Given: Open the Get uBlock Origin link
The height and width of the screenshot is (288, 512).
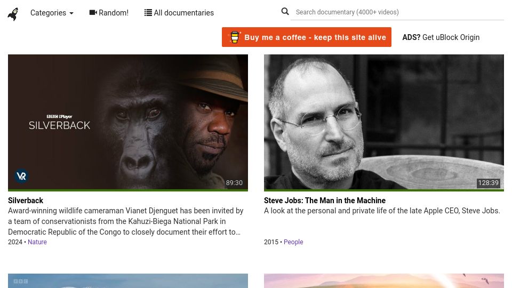Looking at the screenshot, I should [x=441, y=37].
